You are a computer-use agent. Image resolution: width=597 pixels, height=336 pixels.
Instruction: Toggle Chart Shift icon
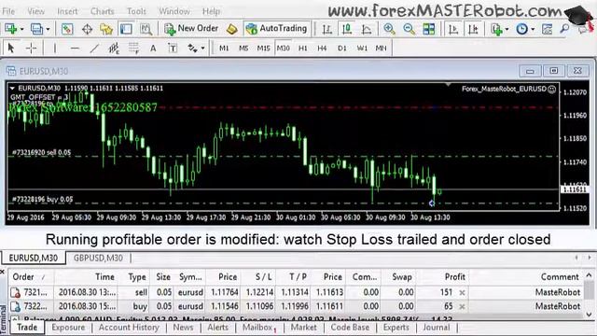coord(473,29)
